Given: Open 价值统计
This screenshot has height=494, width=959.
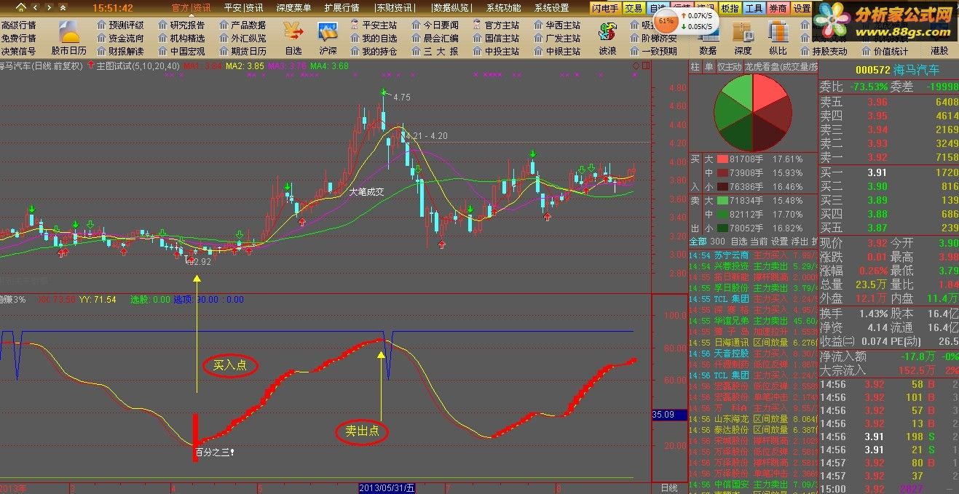Looking at the screenshot, I should point(885,51).
